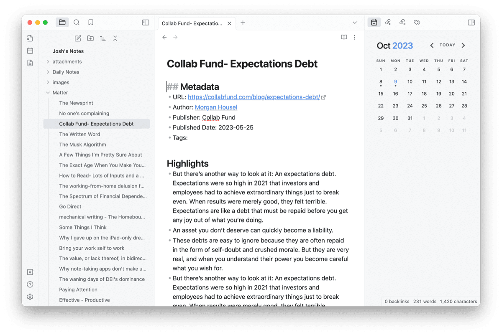The height and width of the screenshot is (335, 502).
Task: Click the Tags: metadata line
Action: click(x=180, y=138)
